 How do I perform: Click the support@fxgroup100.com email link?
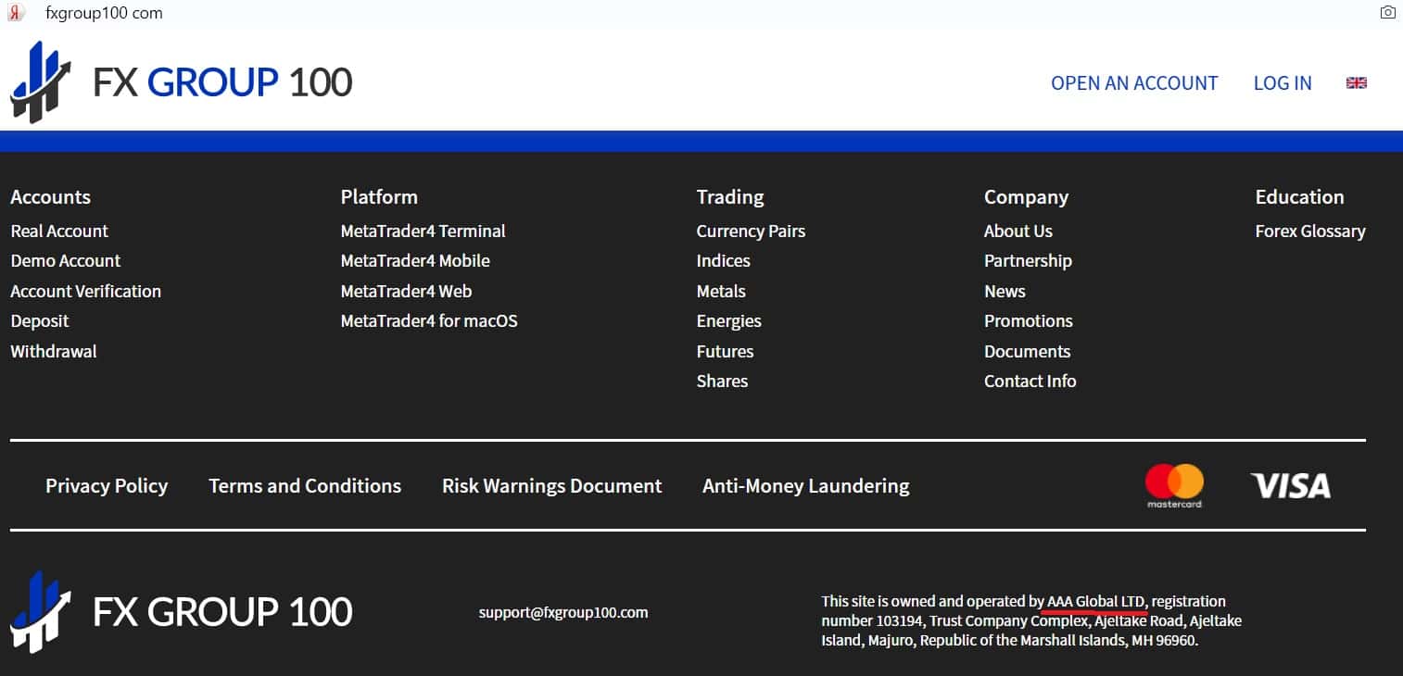pos(563,612)
